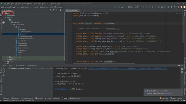This screenshot has width=186, height=104.
Task: Click the project path link in build output
Action: (128, 69)
